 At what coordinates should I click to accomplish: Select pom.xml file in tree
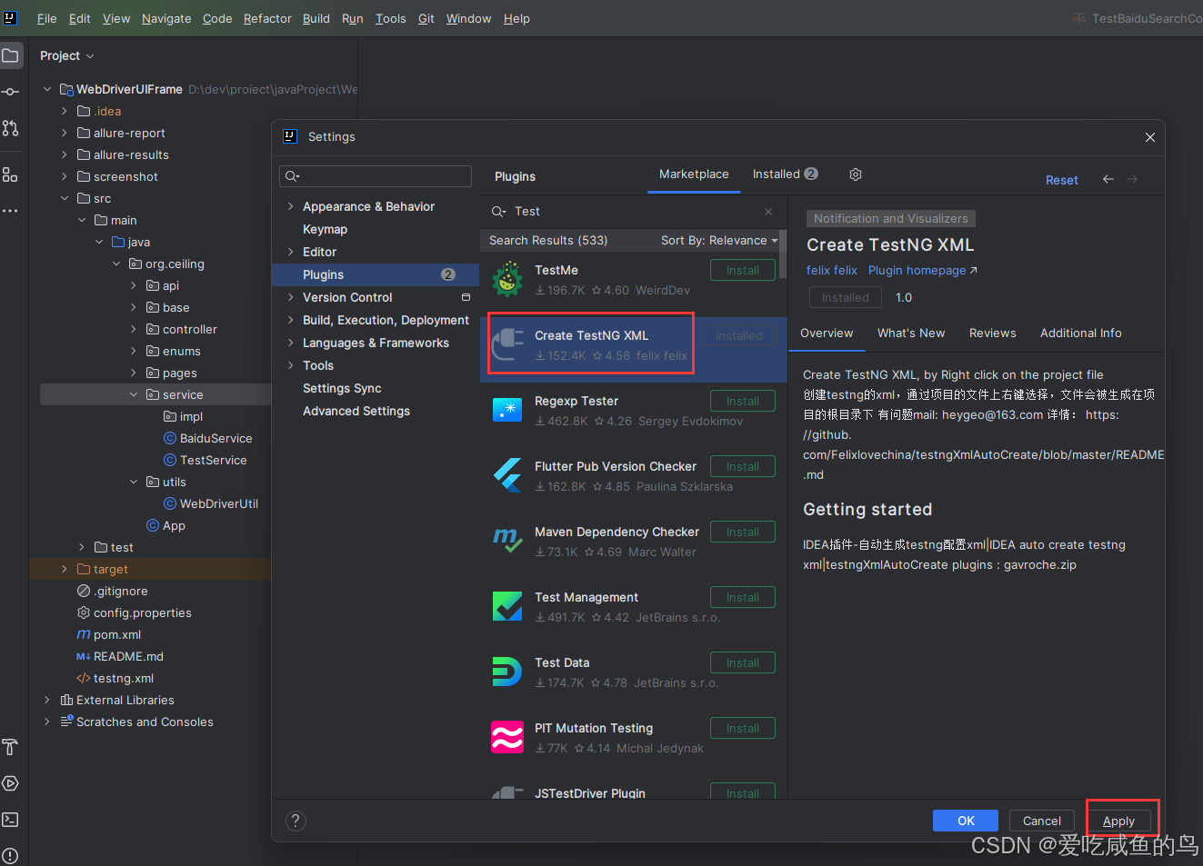click(x=117, y=634)
